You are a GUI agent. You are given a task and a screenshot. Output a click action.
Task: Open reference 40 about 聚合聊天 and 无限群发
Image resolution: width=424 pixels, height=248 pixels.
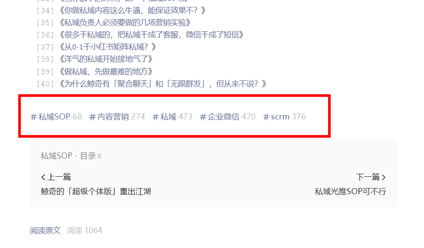(x=163, y=84)
